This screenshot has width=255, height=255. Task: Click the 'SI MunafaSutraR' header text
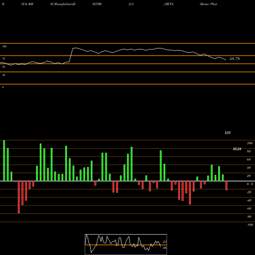[63, 4]
